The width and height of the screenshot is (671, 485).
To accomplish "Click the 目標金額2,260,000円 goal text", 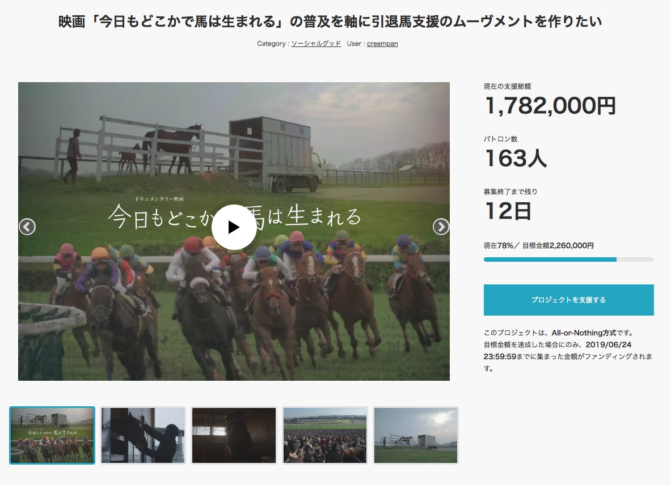I will tap(558, 245).
